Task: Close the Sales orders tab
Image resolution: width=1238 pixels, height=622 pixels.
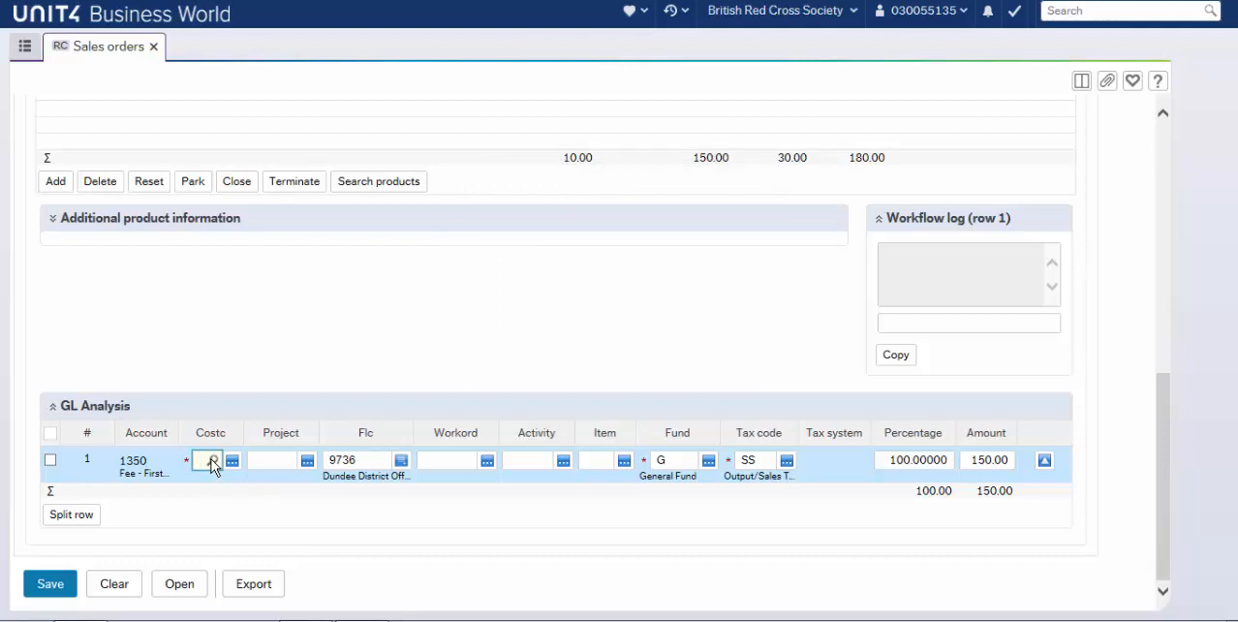Action: coord(154,47)
